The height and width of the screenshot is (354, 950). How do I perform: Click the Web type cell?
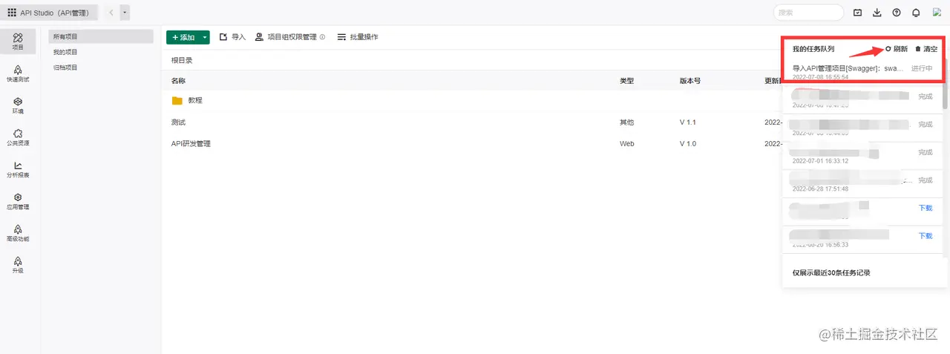[x=627, y=143]
